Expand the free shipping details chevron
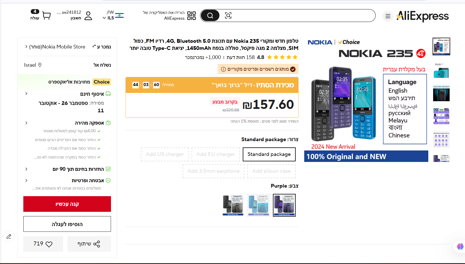Image resolution: width=465 pixels, height=264 pixels. point(26,94)
